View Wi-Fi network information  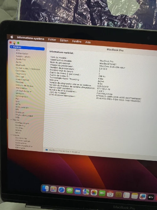tap(18, 133)
